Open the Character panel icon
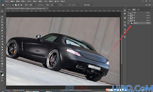This screenshot has width=153, height=92. tap(125, 29)
